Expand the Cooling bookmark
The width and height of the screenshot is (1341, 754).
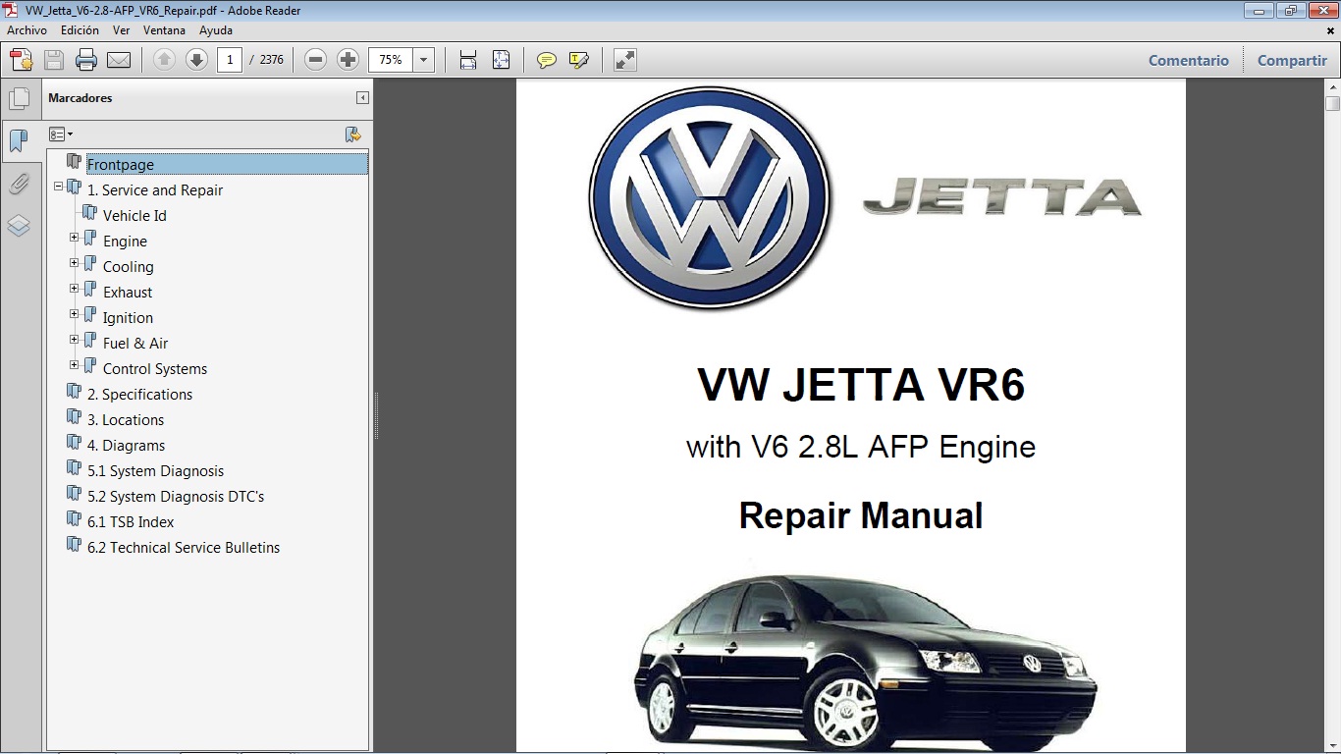74,262
